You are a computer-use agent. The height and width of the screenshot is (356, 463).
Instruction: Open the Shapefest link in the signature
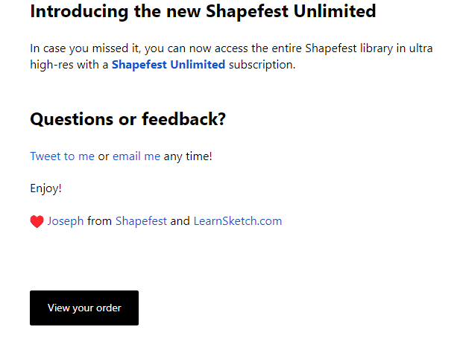tap(141, 221)
